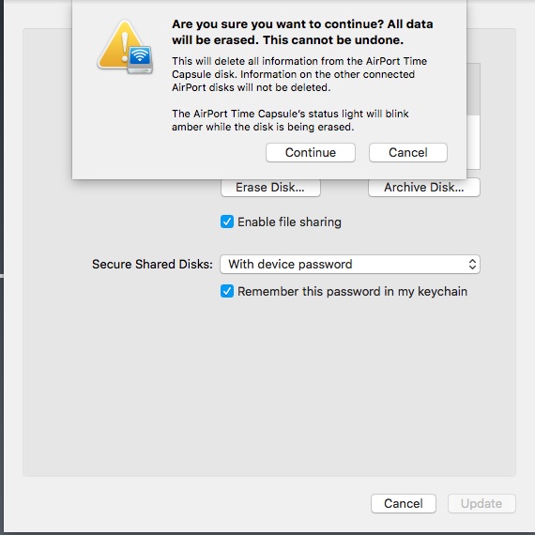Click the bold 'Are you sure' warning heading

click(x=302, y=32)
